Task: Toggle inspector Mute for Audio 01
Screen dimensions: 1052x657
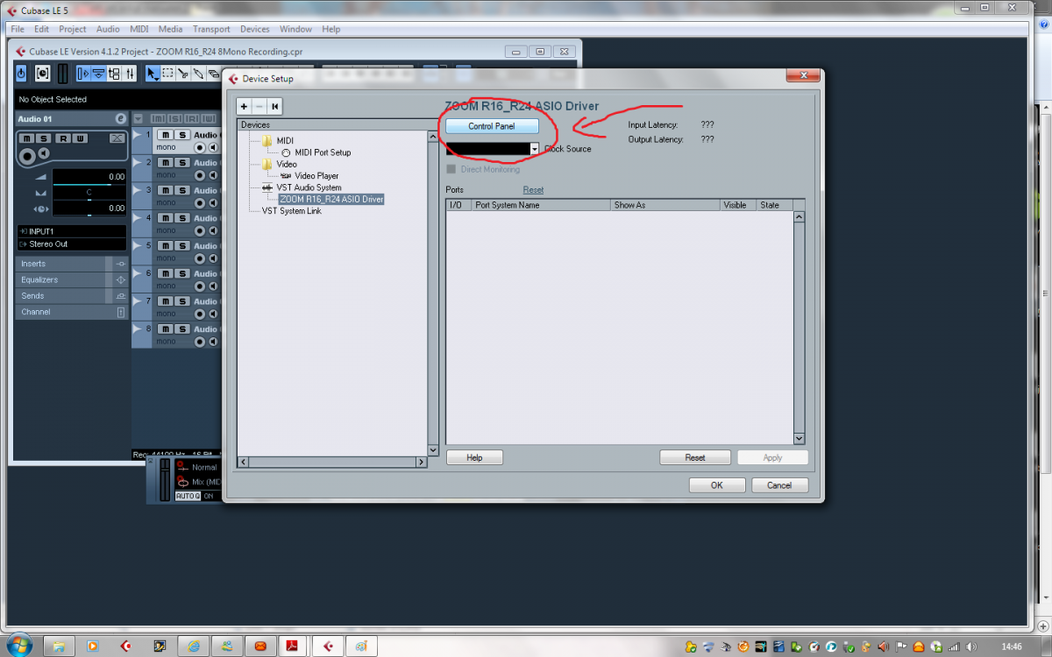Action: click(26, 138)
